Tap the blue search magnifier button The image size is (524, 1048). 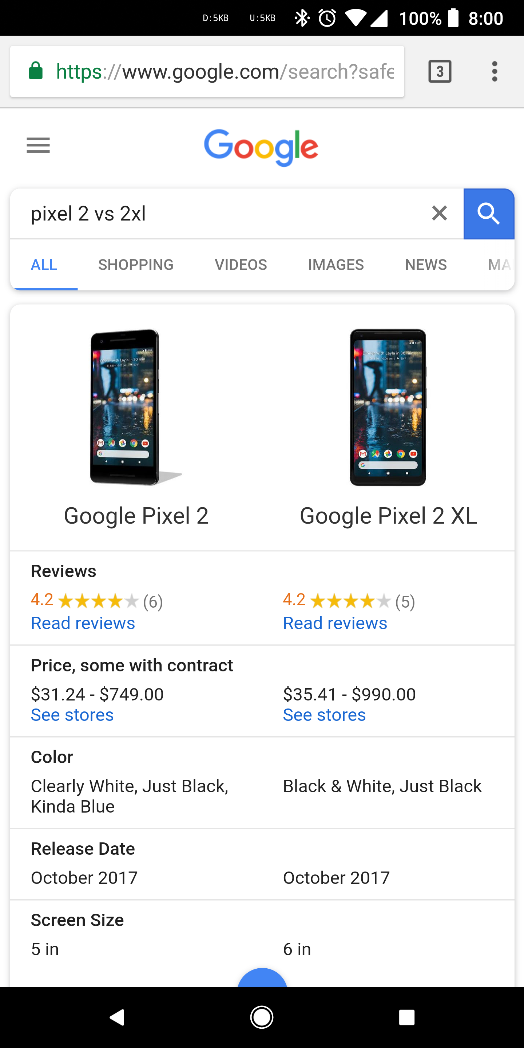click(489, 214)
